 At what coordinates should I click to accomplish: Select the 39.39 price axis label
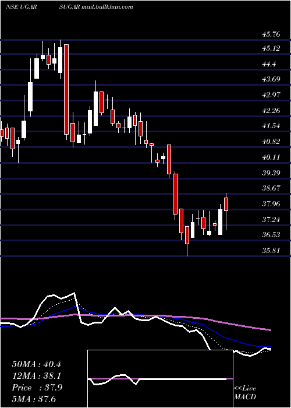click(271, 173)
